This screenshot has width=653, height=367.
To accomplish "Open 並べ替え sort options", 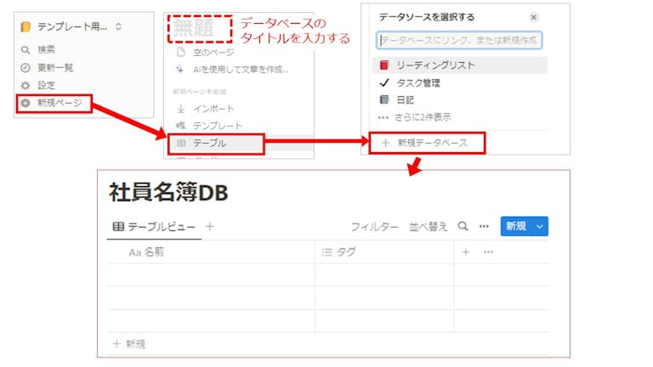I will pos(429,227).
